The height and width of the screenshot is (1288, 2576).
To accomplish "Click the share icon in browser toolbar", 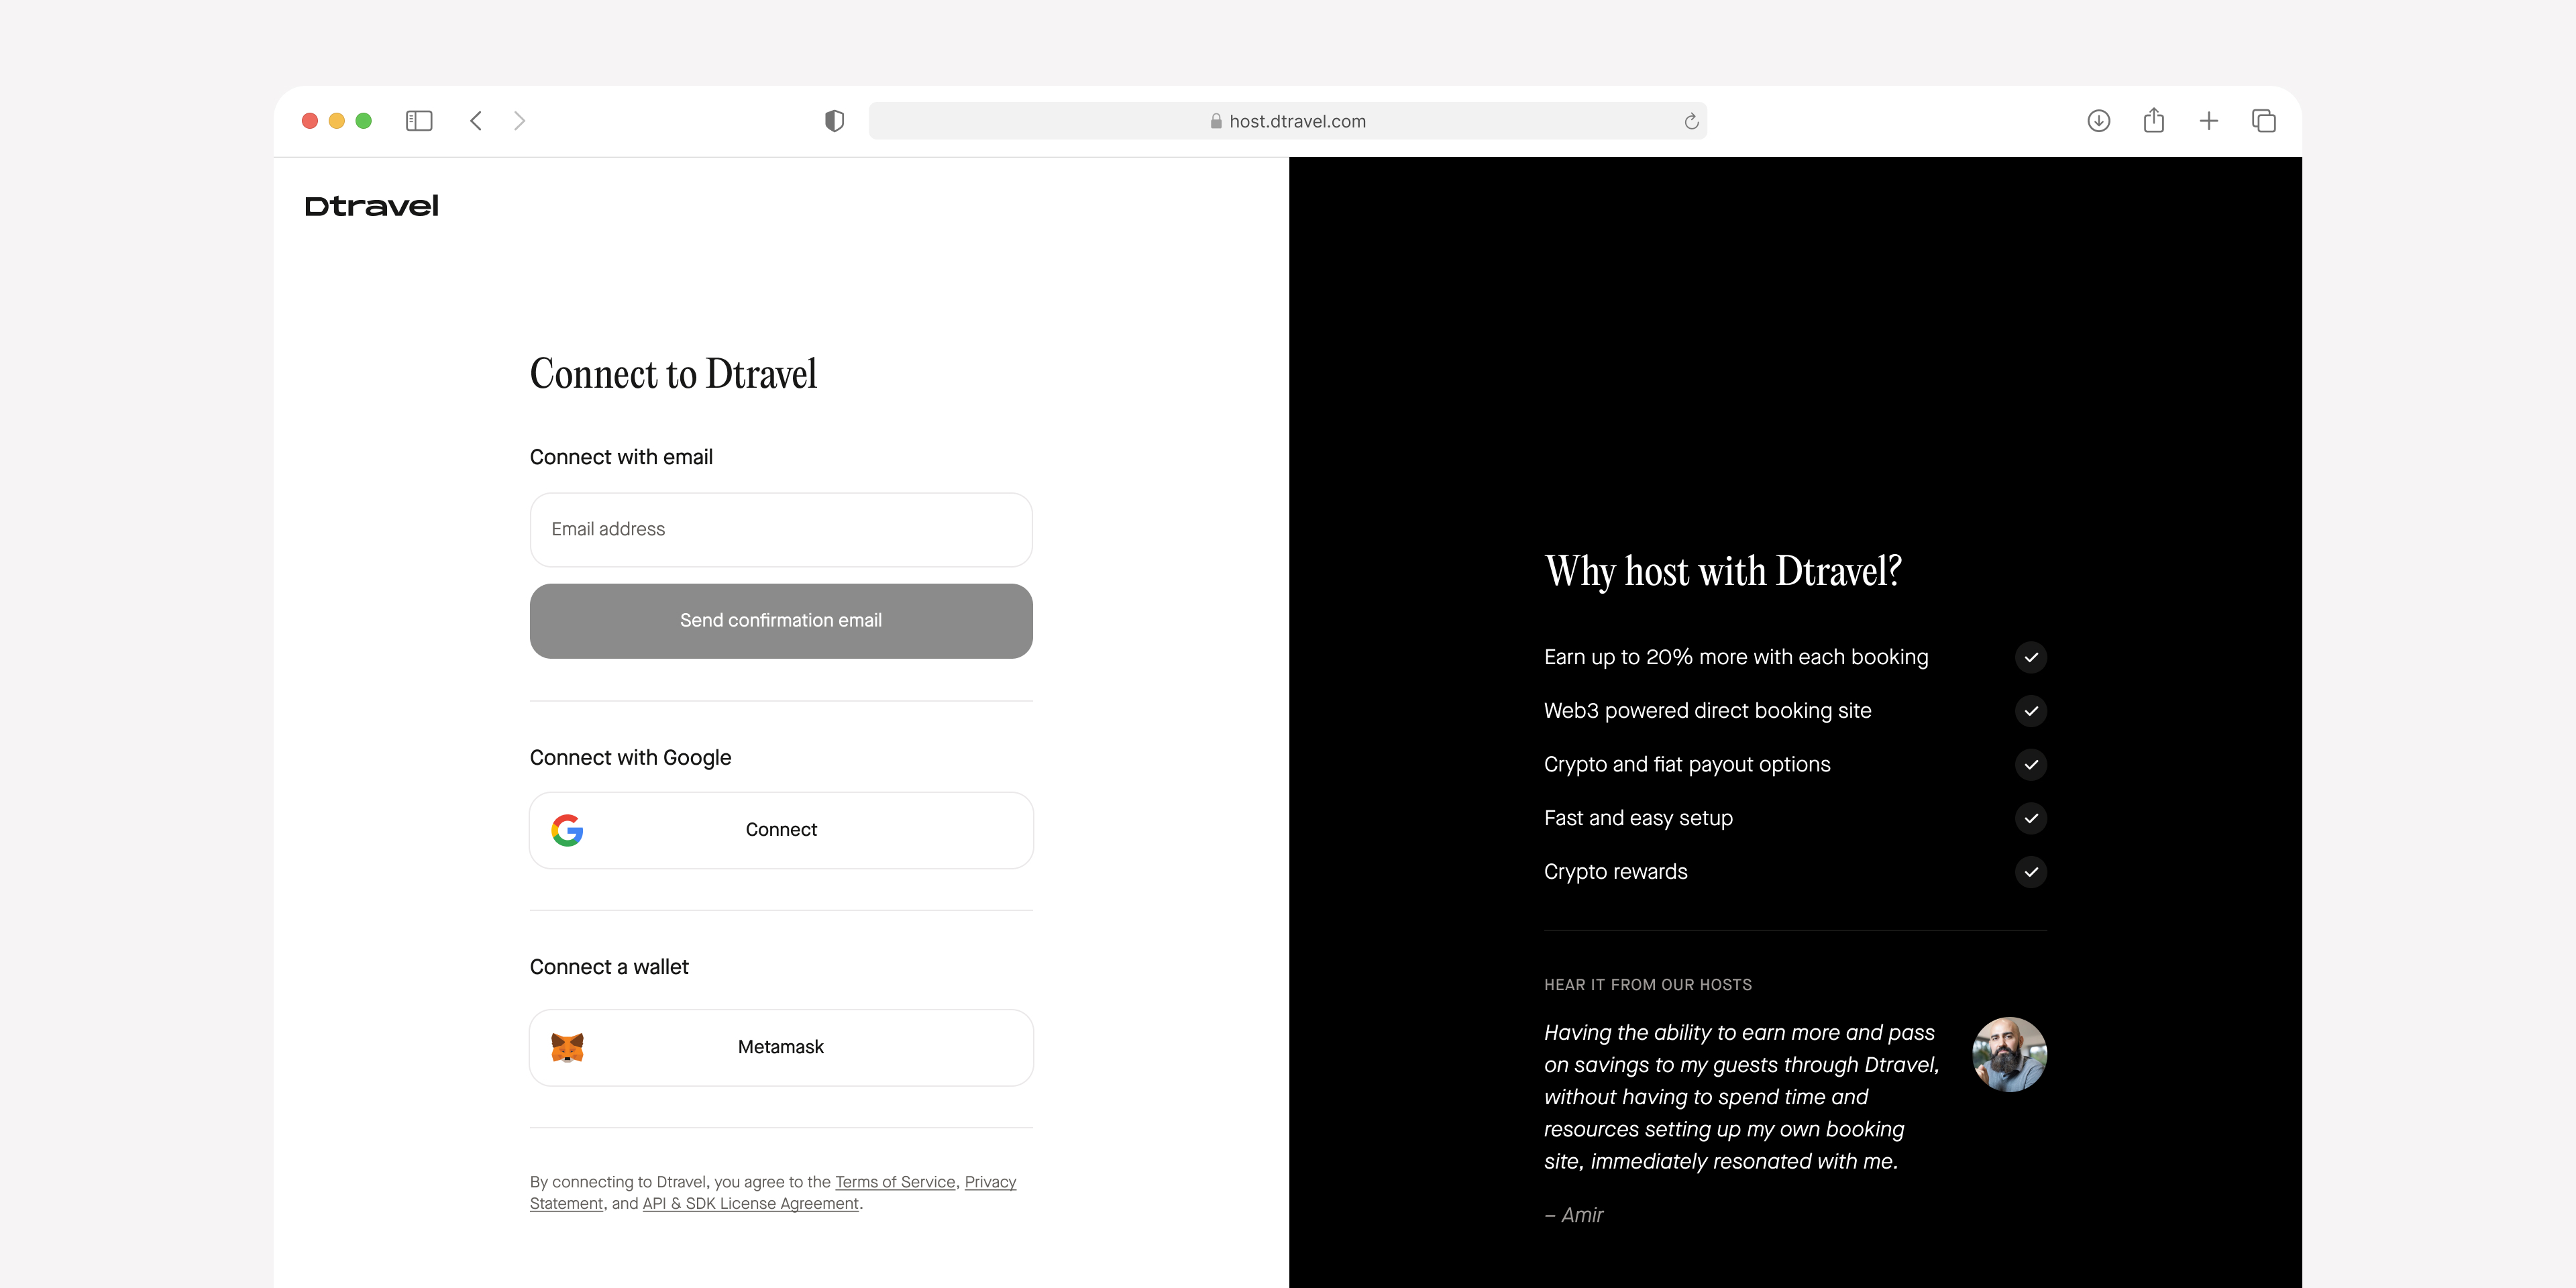I will point(2154,120).
